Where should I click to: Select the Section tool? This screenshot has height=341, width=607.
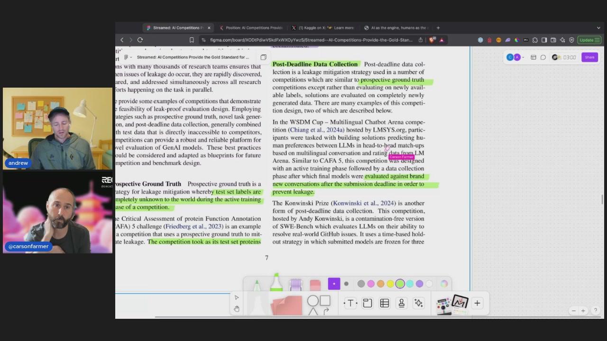coord(368,303)
